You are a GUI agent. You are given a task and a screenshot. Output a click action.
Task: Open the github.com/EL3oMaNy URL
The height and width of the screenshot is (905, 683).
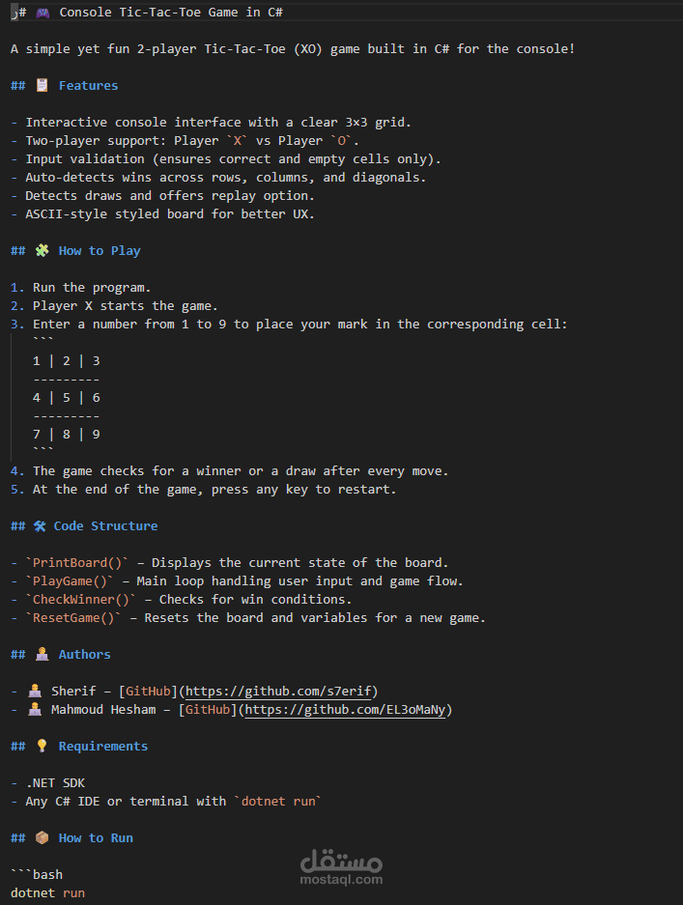point(346,709)
